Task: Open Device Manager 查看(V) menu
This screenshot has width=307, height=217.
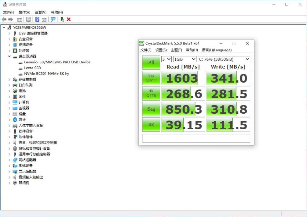Action: 41,12
